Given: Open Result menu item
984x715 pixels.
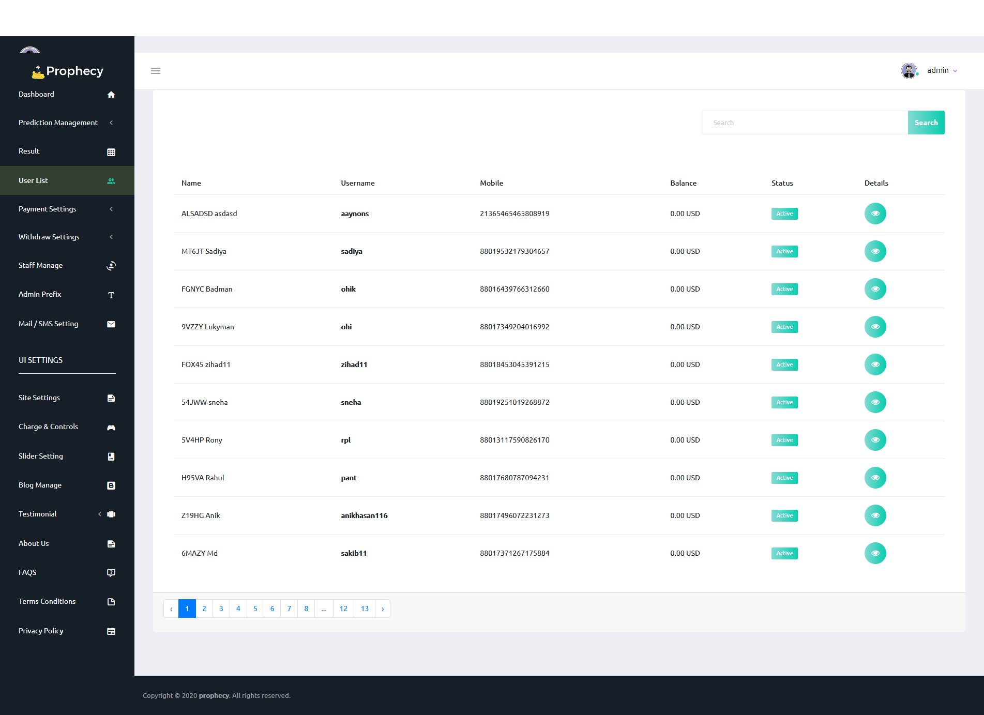Looking at the screenshot, I should point(67,151).
